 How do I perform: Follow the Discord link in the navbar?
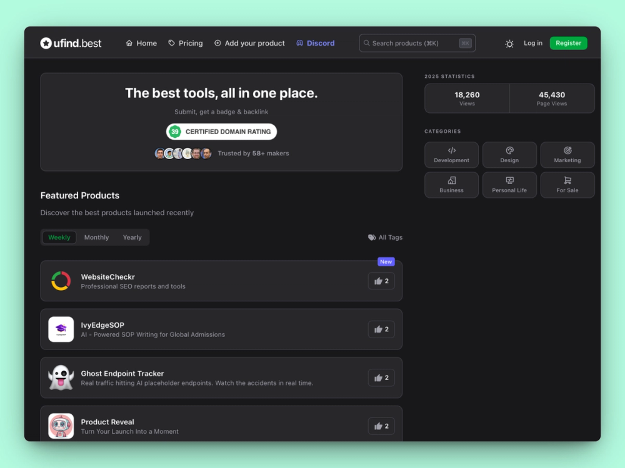point(316,43)
